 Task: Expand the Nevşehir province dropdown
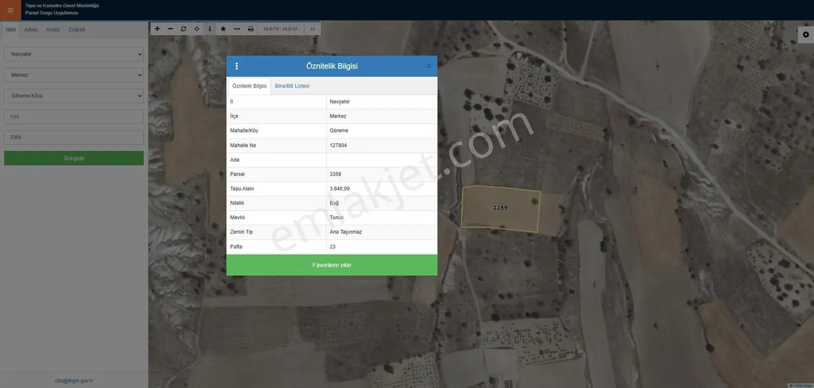(x=74, y=54)
